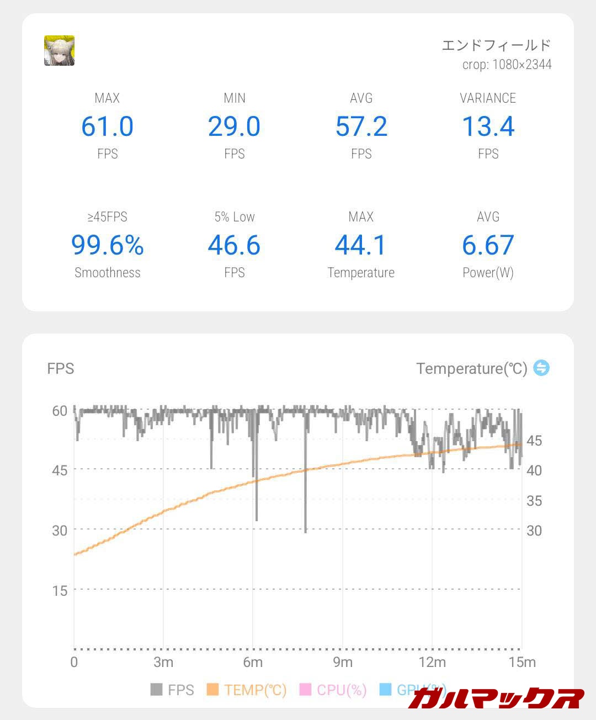
Task: Toggle the CPU(%) series legend label
Action: [342, 690]
